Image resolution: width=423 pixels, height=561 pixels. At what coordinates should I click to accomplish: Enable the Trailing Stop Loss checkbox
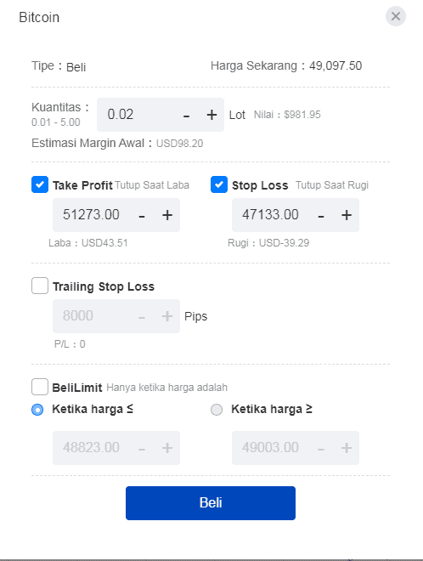(40, 286)
